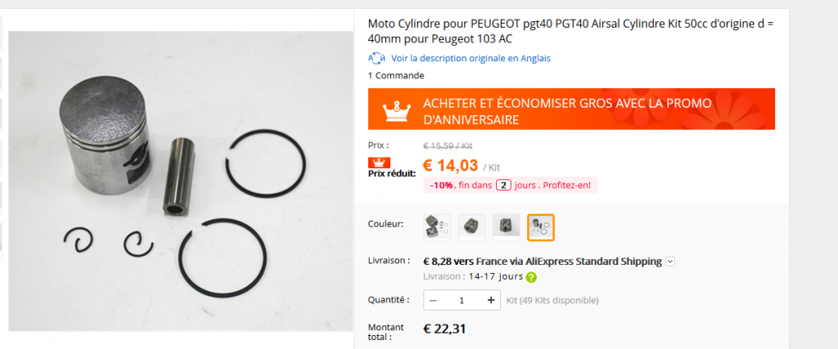Image resolution: width=838 pixels, height=349 pixels.
Task: Expand the shipping method dropdown arrow
Action: [x=671, y=262]
